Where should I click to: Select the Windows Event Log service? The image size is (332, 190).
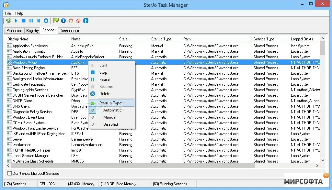[x=163, y=117]
